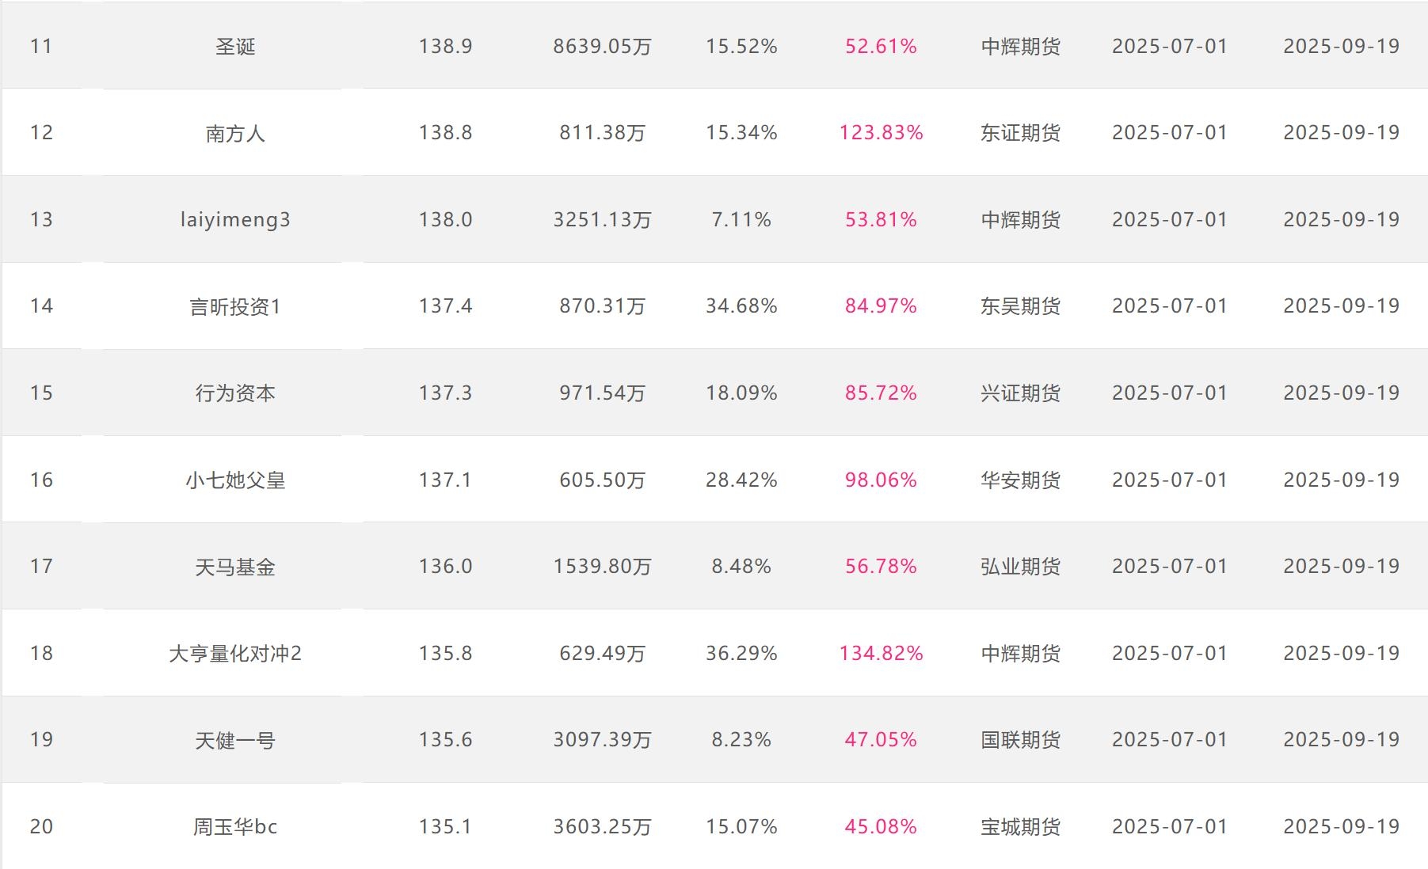Select the 国联期货 broker cell

pos(1020,740)
